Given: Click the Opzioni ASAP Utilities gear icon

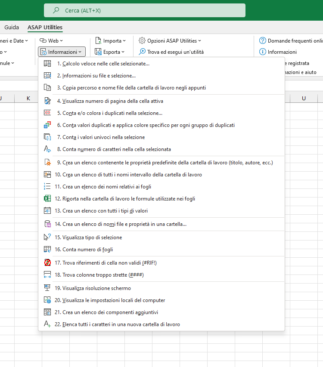Looking at the screenshot, I should pos(142,40).
